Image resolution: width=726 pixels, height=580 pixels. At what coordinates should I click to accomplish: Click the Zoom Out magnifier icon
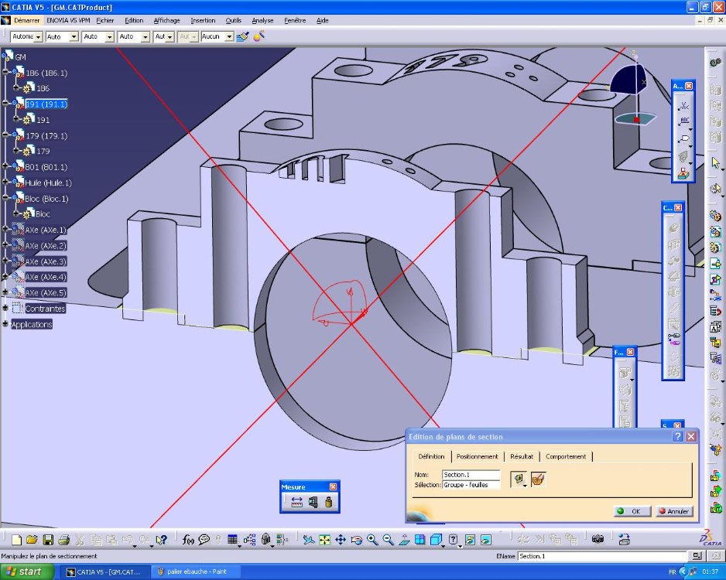(388, 540)
